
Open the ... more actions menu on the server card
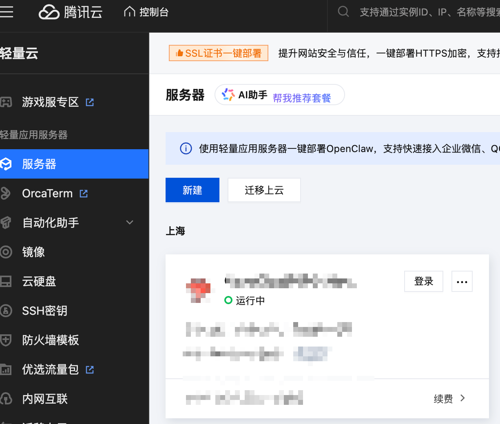click(462, 281)
